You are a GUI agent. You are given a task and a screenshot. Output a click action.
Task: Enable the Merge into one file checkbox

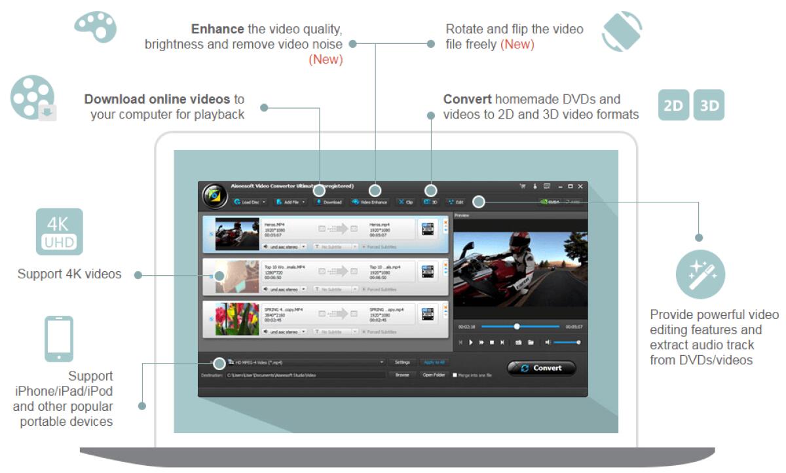pyautogui.click(x=455, y=375)
